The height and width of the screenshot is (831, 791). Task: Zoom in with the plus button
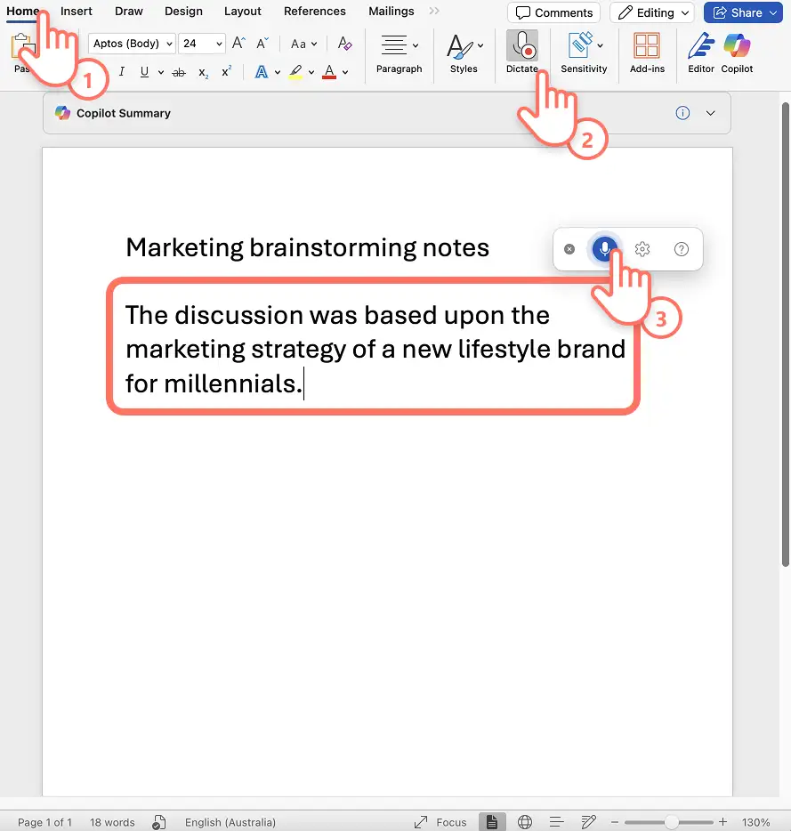click(722, 821)
